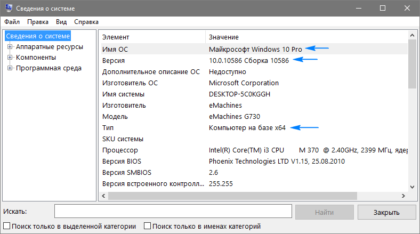This screenshot has height=234, width=420.
Task: Enable Поиск только в именах категорий checkbox
Action: tap(148, 226)
